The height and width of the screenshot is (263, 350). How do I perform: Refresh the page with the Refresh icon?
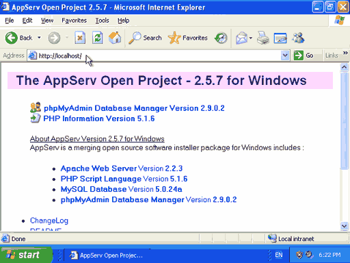(x=98, y=38)
